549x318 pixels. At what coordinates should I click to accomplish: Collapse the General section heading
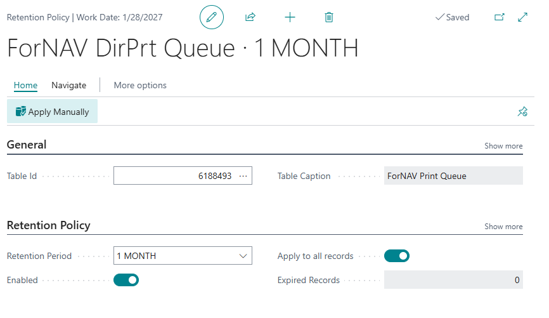click(x=27, y=145)
